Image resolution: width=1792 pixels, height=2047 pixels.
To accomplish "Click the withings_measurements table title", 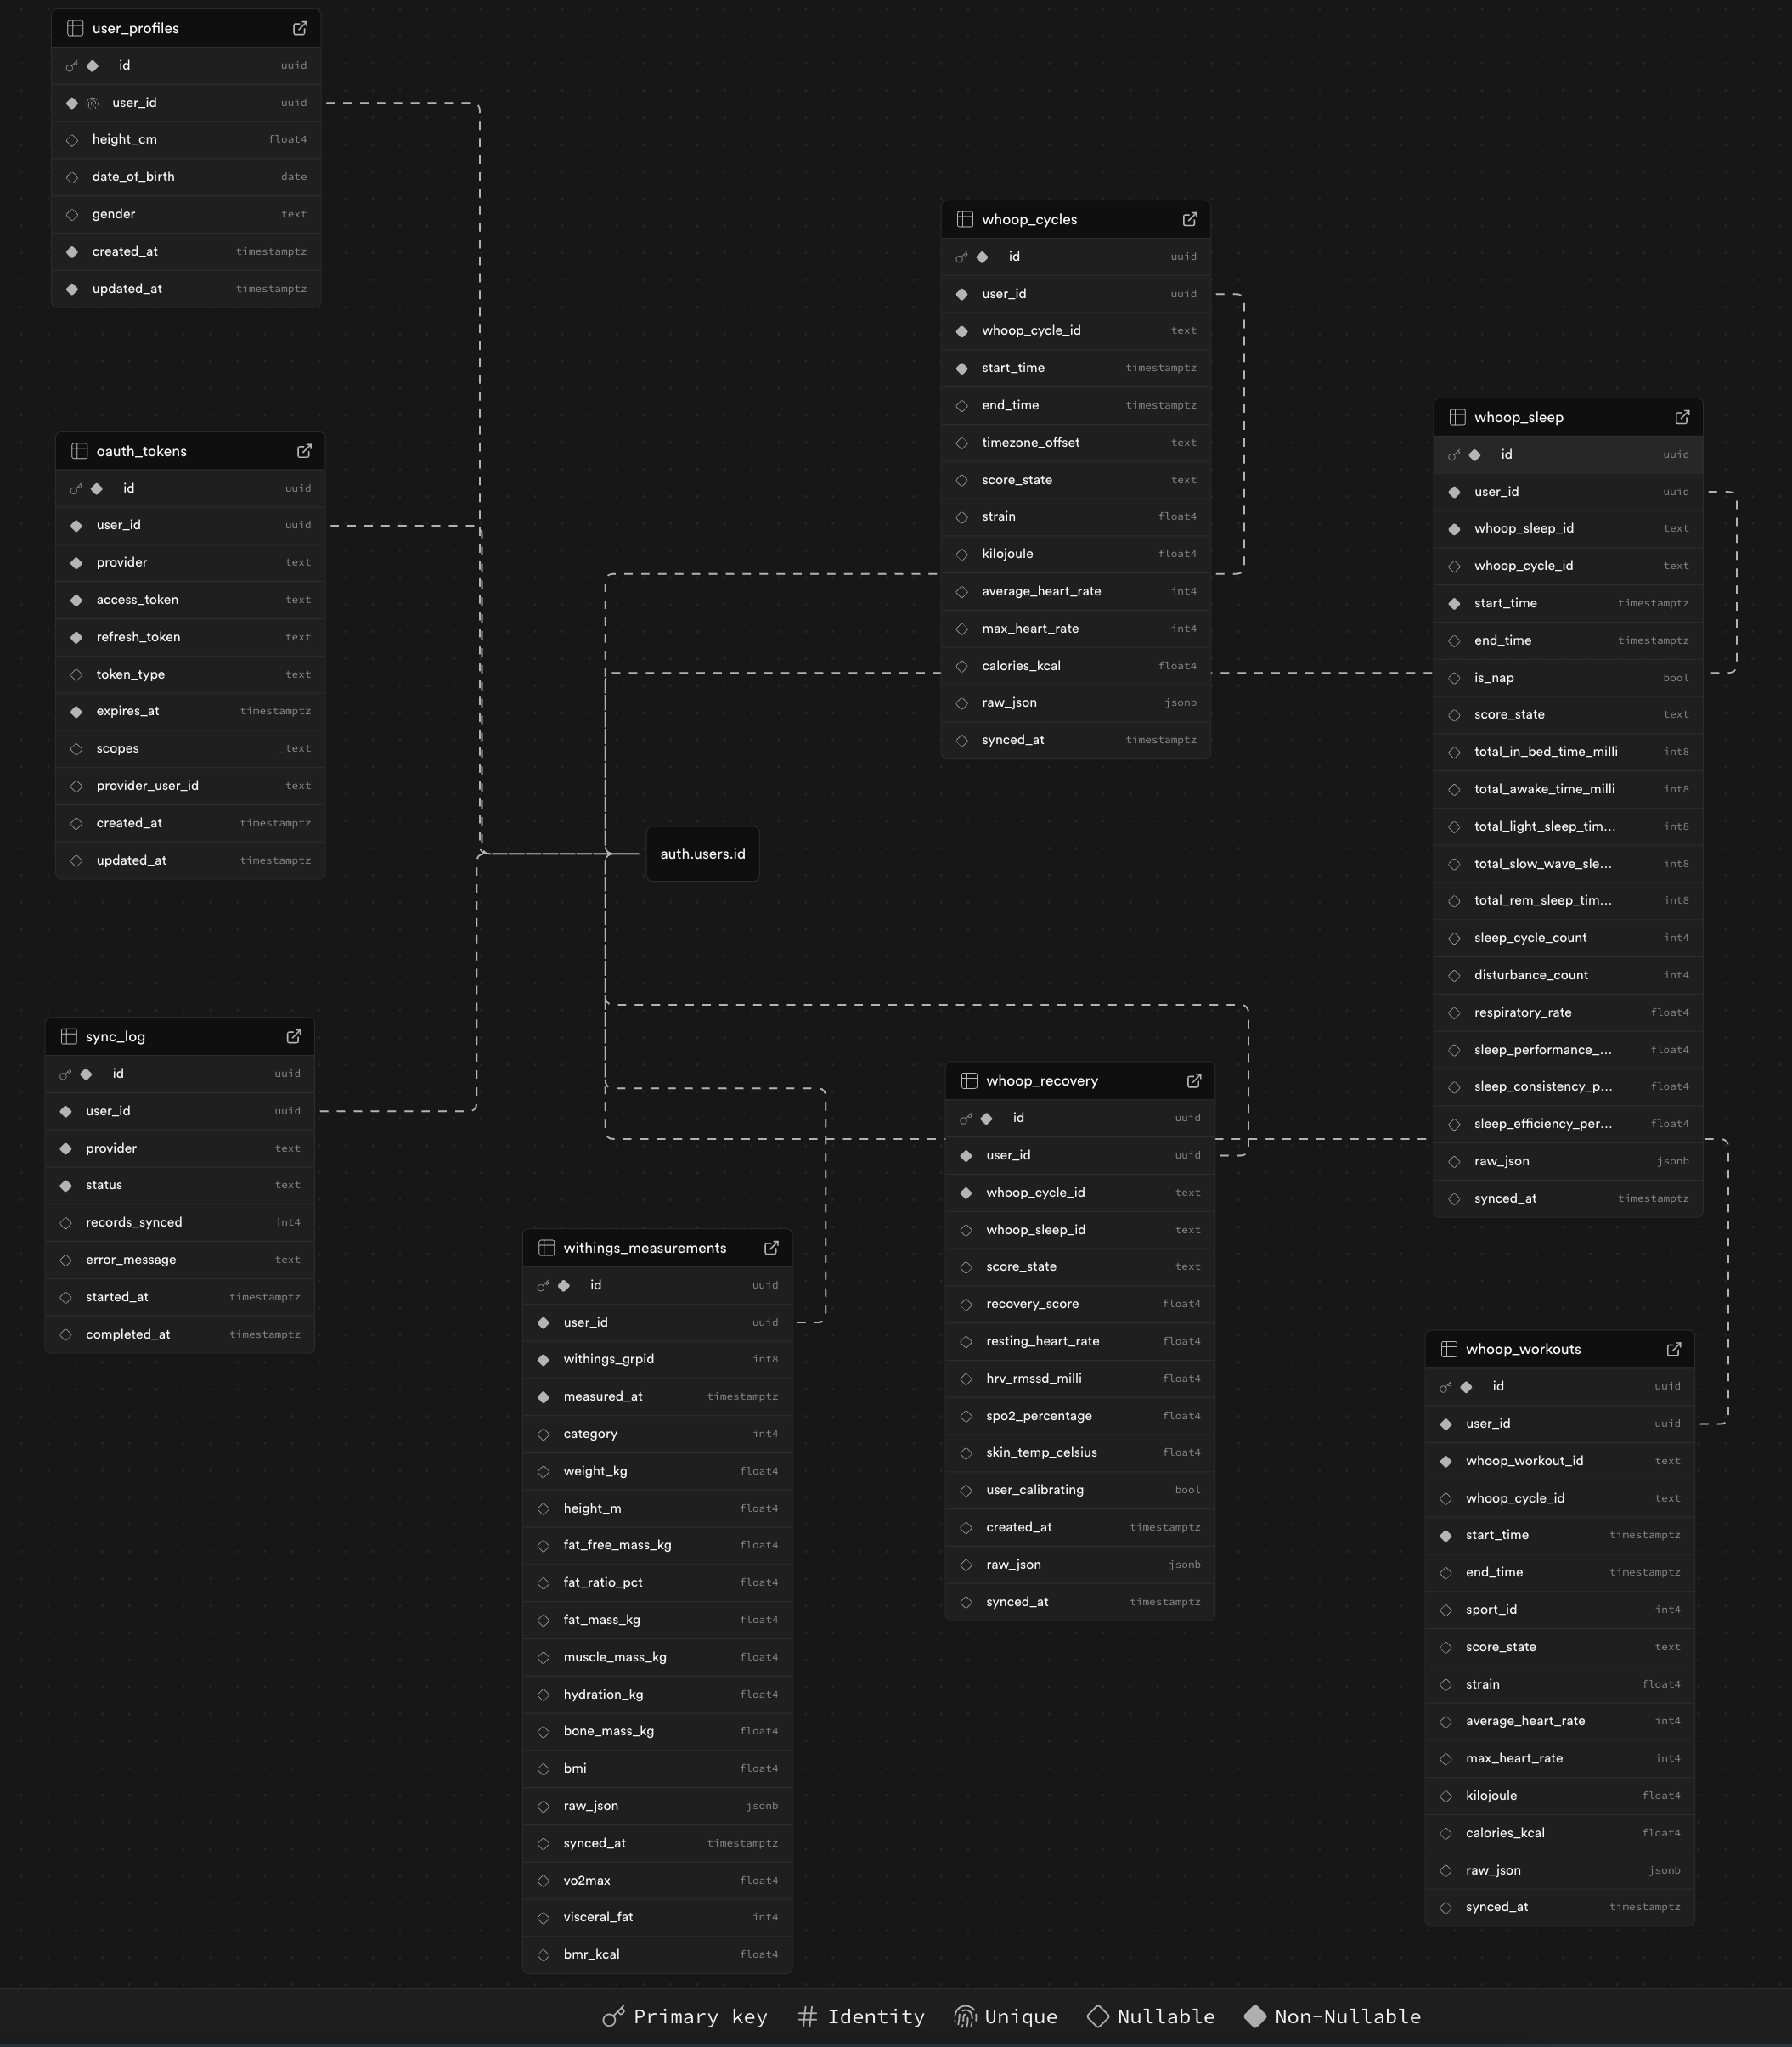I will pos(644,1247).
